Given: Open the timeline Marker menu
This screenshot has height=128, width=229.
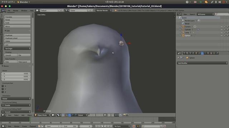Looking at the screenshot, I should 17,126.
